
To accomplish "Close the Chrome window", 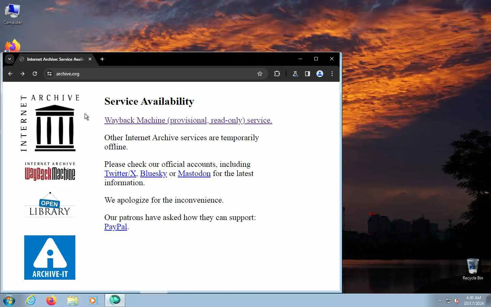I will (332, 59).
